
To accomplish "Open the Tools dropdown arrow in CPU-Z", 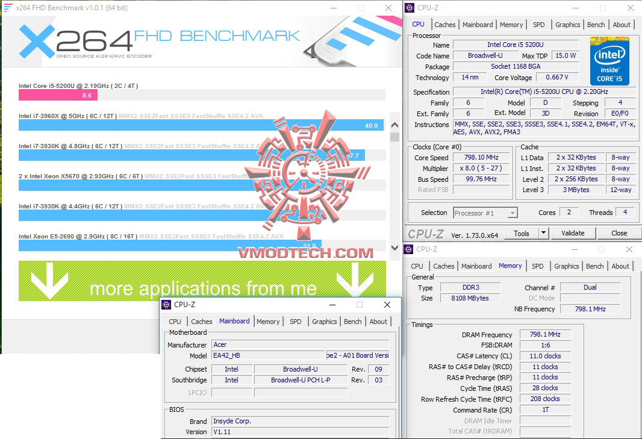I will pos(543,233).
